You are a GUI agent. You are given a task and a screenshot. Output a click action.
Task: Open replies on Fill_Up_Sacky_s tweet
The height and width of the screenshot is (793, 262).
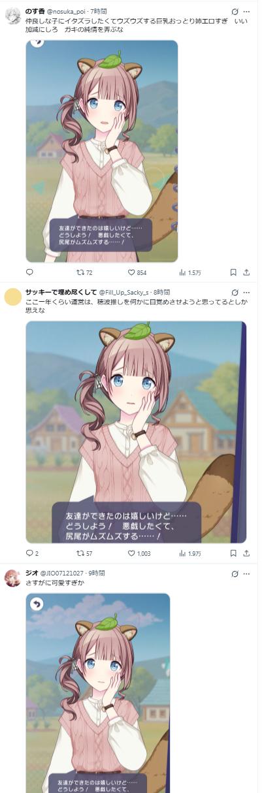(x=32, y=553)
